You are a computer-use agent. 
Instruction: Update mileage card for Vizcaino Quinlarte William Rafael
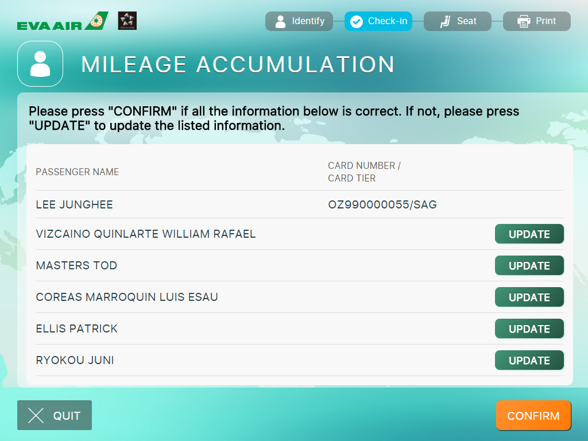[x=529, y=234]
